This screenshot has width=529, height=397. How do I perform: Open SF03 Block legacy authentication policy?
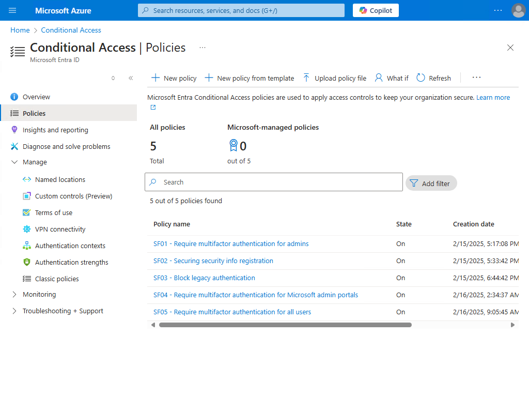(x=204, y=278)
